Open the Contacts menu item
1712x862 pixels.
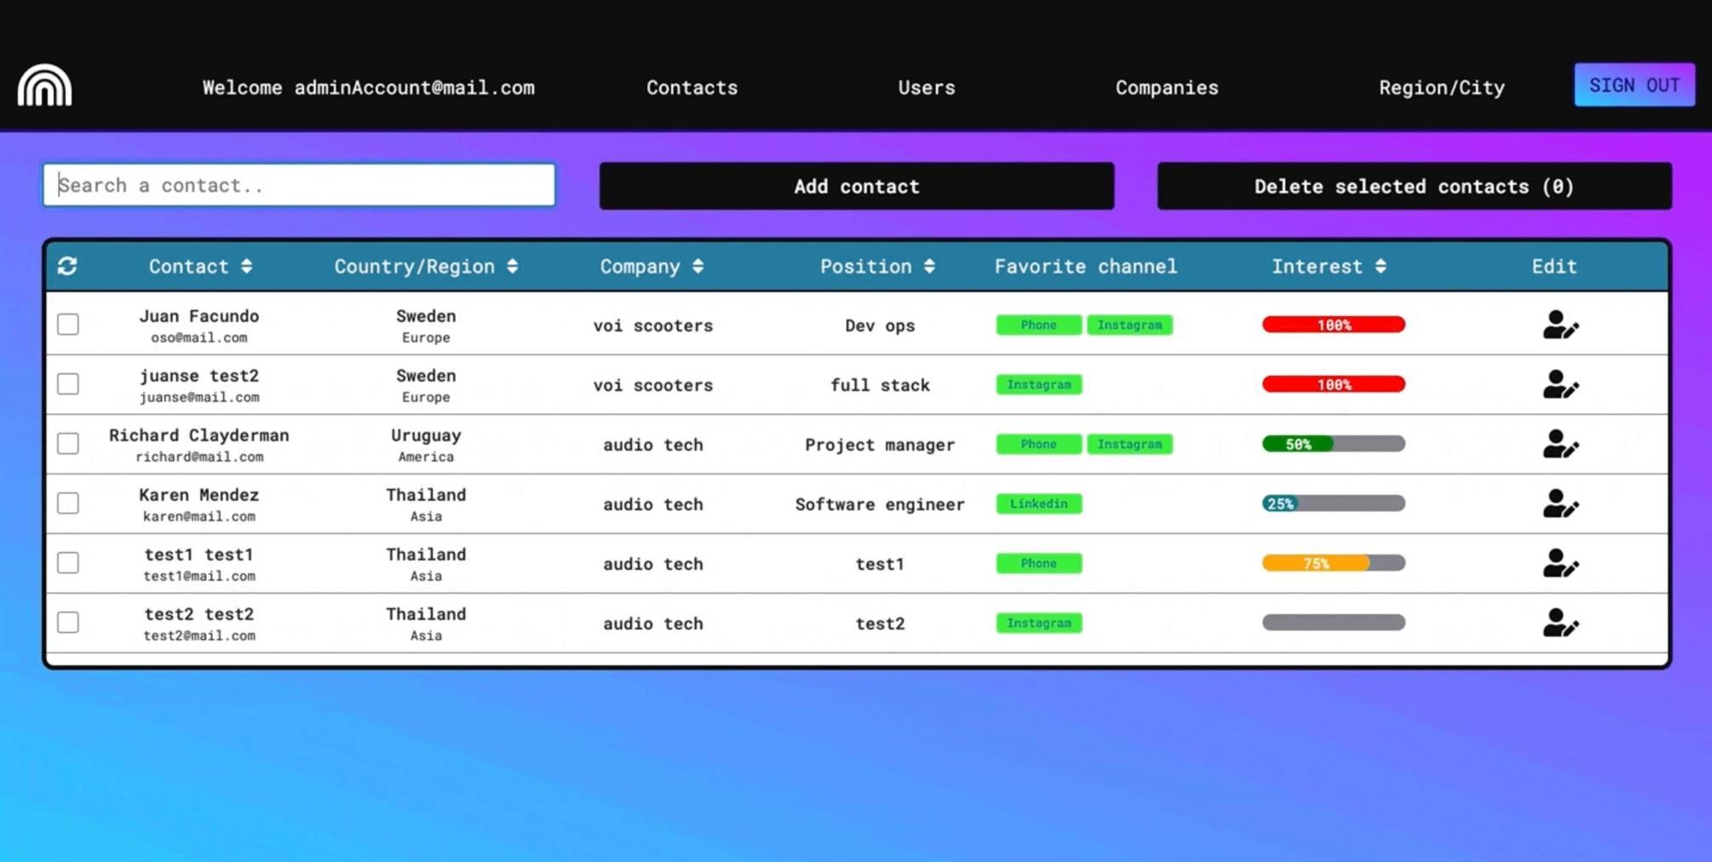pos(692,88)
